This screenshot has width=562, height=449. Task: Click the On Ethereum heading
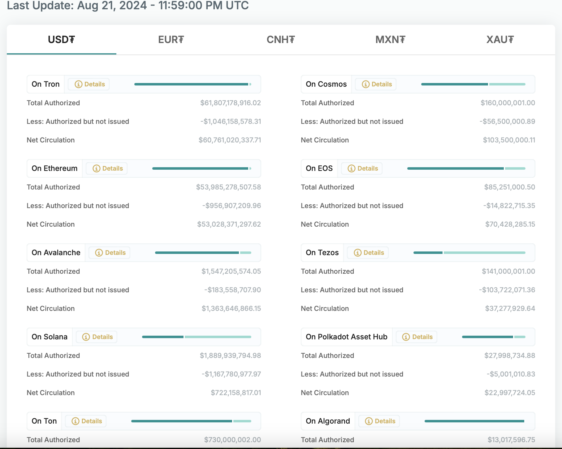54,168
